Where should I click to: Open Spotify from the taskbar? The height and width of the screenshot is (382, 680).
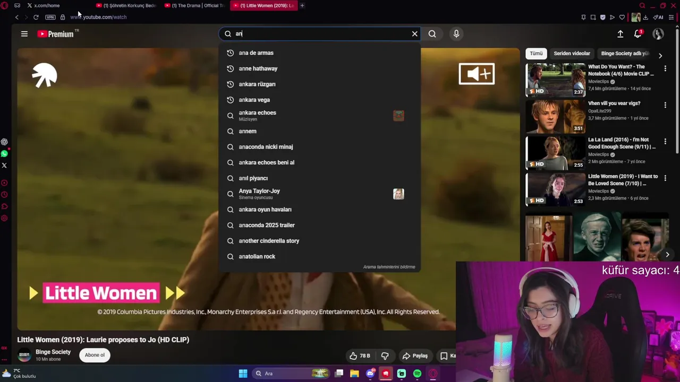[417, 374]
